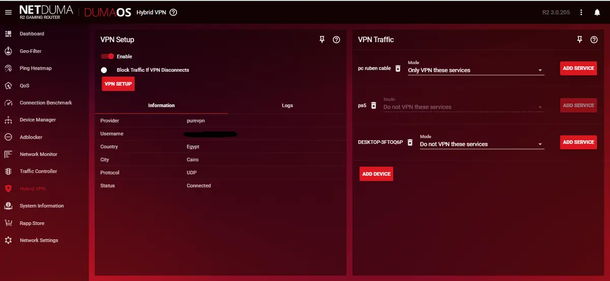Screen dimensions: 610x281
Task: Click the Ping Heatmap sidebar icon
Action: (x=8, y=68)
